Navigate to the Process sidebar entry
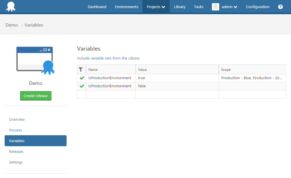 pos(15,130)
